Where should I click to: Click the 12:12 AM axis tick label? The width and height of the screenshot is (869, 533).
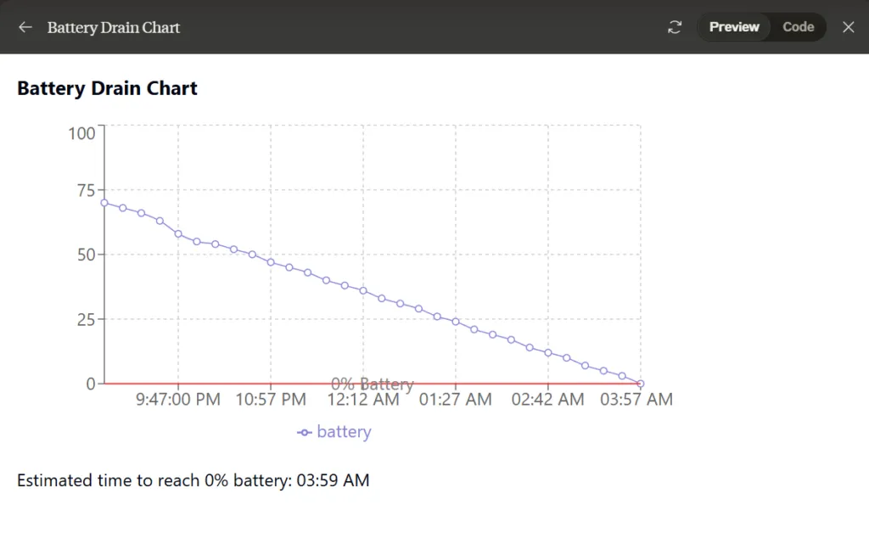pos(363,400)
